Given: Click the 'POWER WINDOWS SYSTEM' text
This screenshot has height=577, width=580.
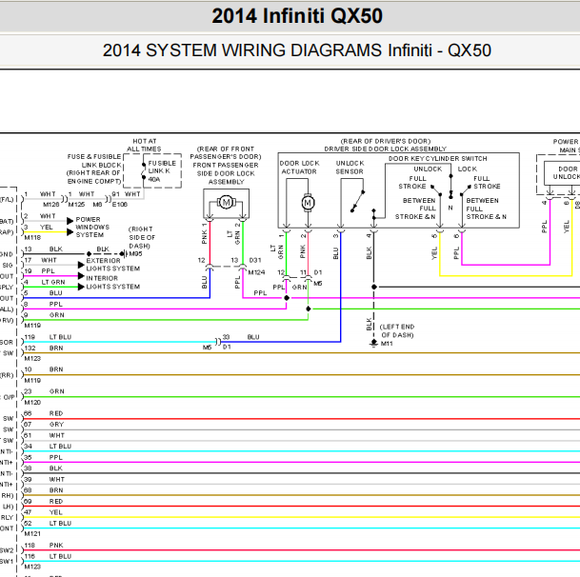Looking at the screenshot, I should 92,228.
